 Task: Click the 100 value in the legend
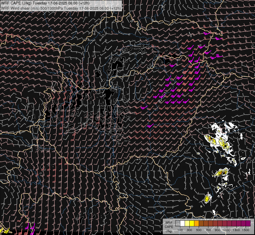tap(180, 230)
